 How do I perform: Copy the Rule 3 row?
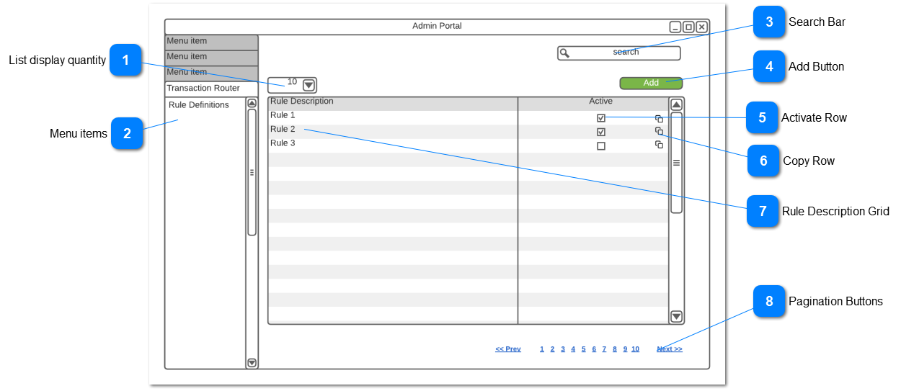tap(659, 145)
